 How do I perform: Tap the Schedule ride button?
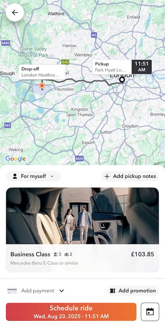(x=71, y=312)
